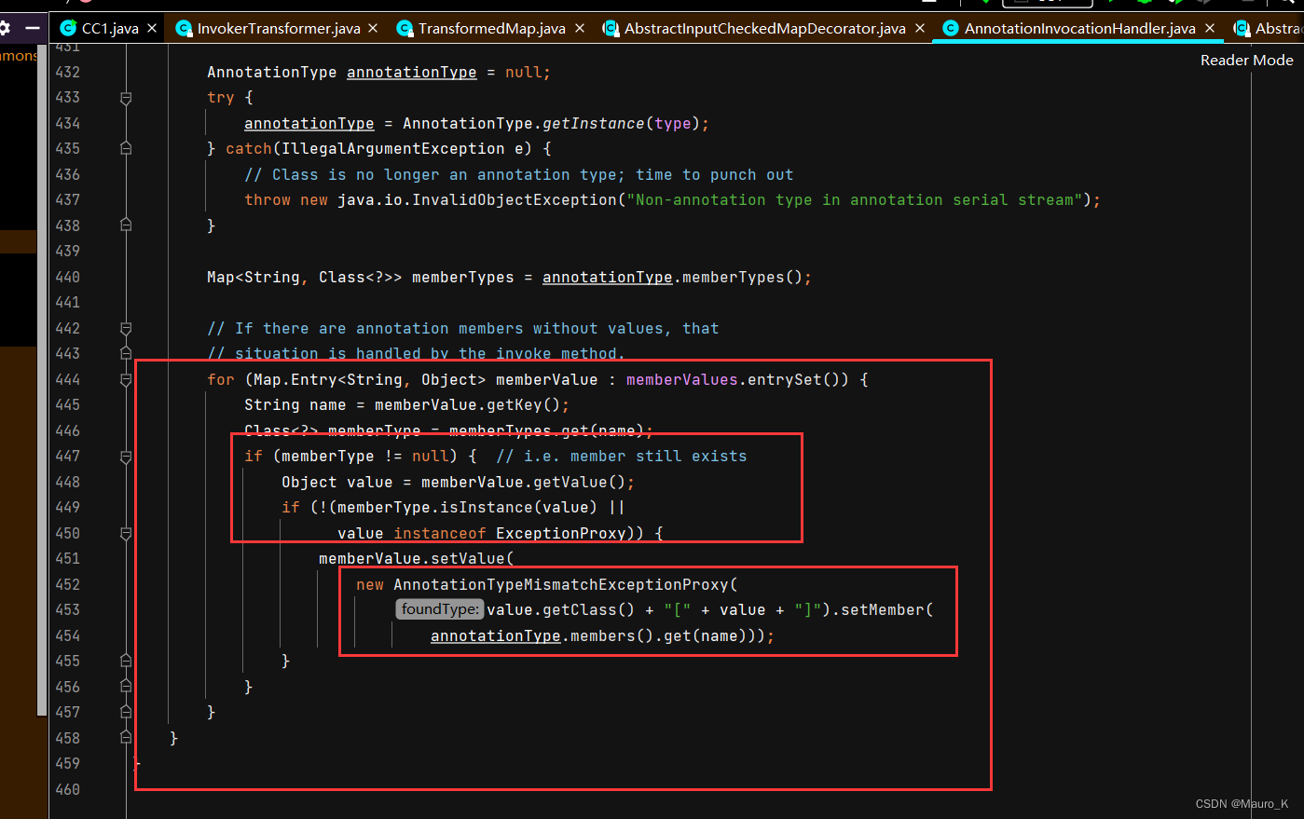Click line number 440 in the gutter

pos(68,277)
